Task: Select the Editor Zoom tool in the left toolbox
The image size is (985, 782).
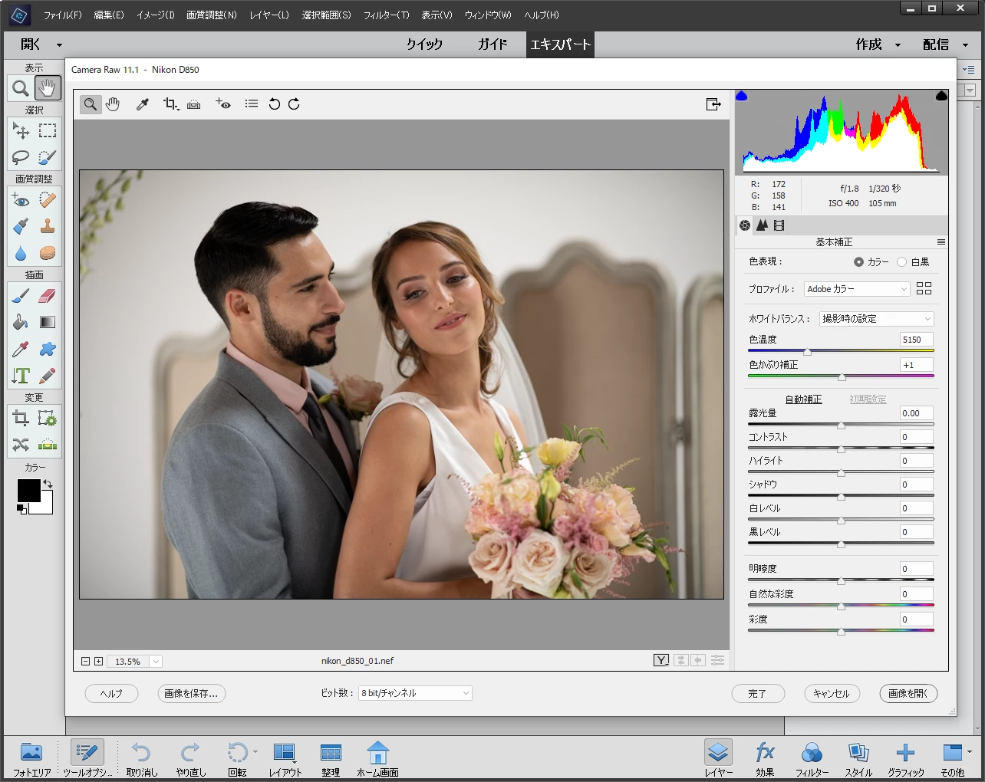Action: [21, 88]
